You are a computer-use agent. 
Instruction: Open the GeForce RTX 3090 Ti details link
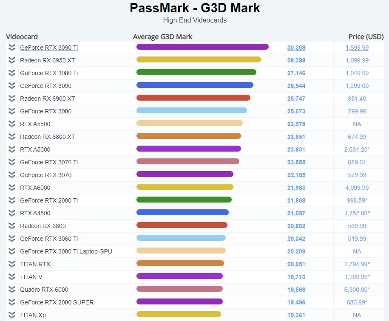click(48, 48)
